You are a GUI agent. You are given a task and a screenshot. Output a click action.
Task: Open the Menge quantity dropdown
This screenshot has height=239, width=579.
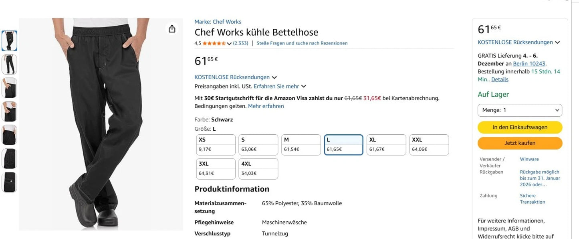pos(520,110)
